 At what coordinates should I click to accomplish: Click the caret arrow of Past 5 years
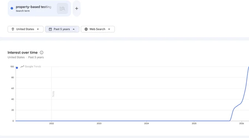click(74, 29)
